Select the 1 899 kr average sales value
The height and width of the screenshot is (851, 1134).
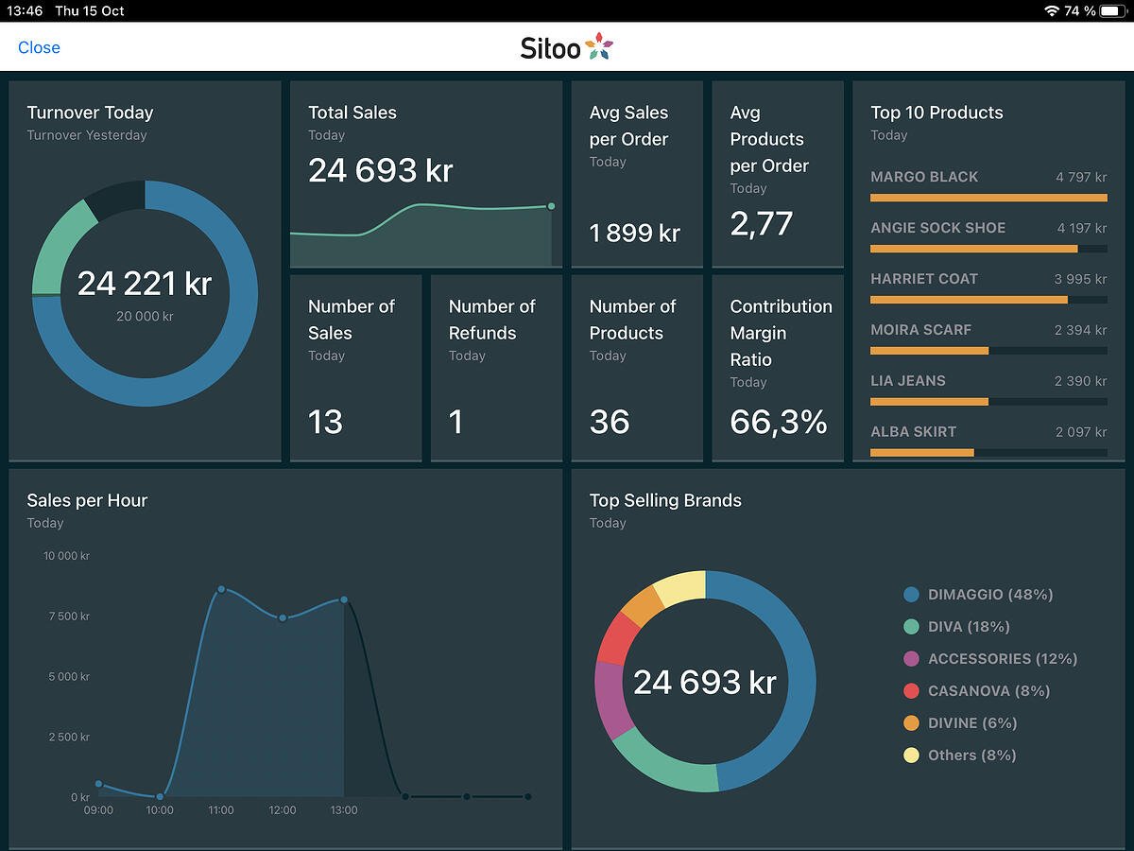click(x=635, y=233)
